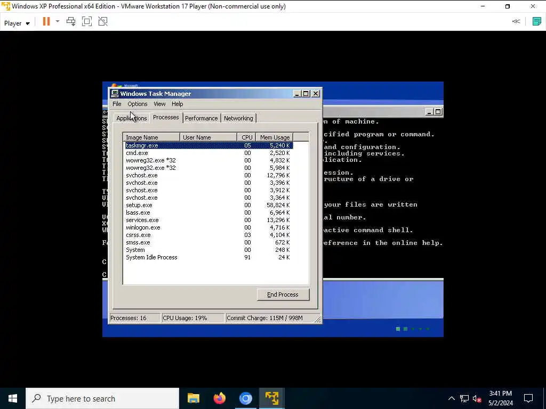Sort processes by CPU column header
This screenshot has height=409, width=546.
(246, 137)
